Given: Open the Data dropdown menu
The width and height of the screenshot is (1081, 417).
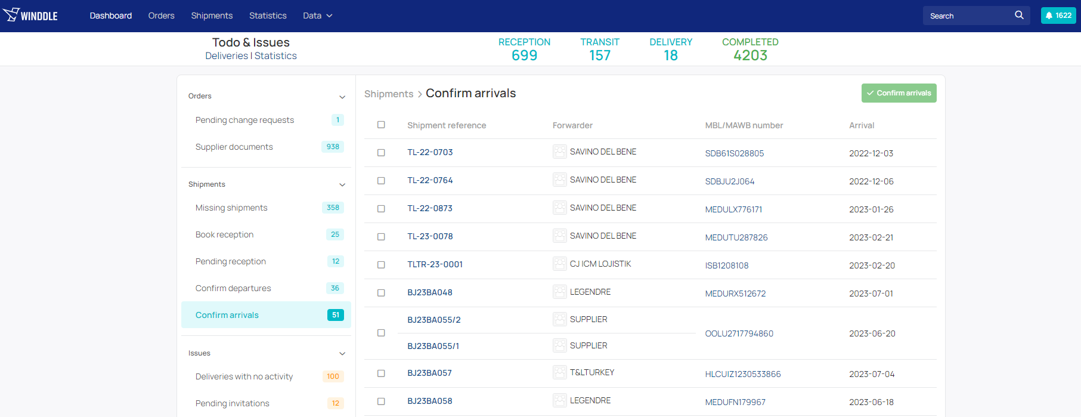Looking at the screenshot, I should point(317,16).
